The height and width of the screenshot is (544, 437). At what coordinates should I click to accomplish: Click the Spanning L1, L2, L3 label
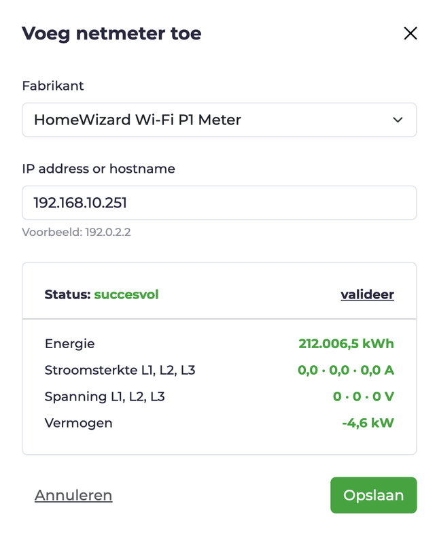pos(105,396)
